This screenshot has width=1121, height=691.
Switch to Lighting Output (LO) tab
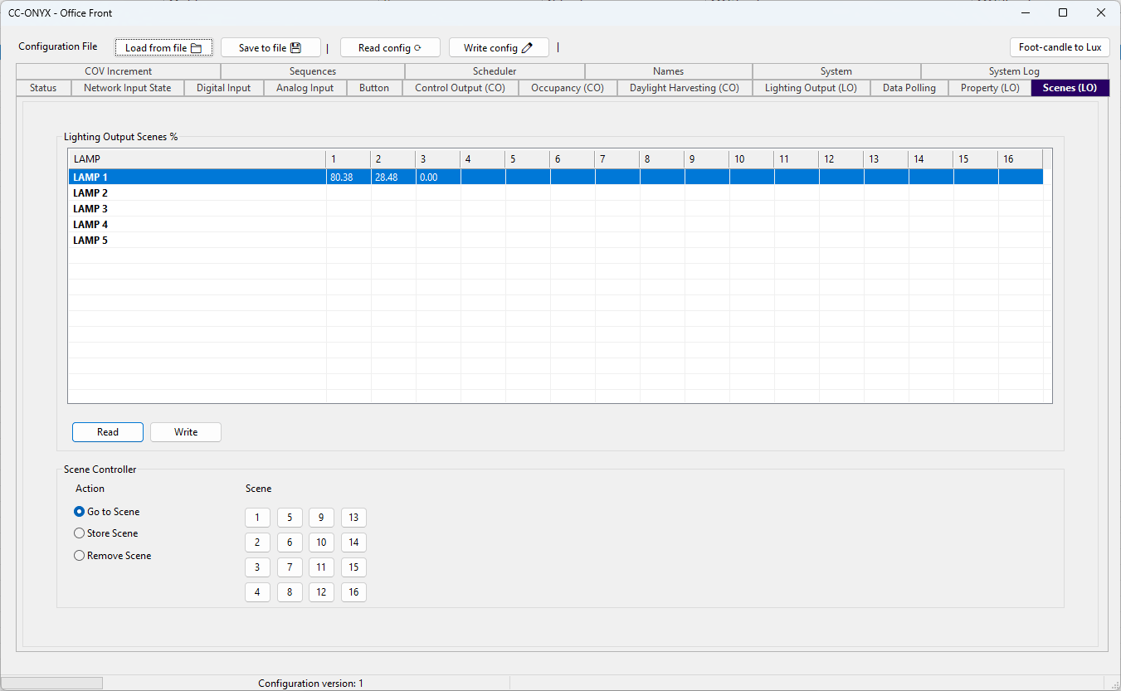(812, 88)
